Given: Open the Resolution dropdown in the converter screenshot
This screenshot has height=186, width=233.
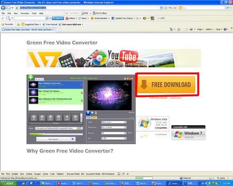Looking at the screenshot, I should pyautogui.click(x=114, y=127).
